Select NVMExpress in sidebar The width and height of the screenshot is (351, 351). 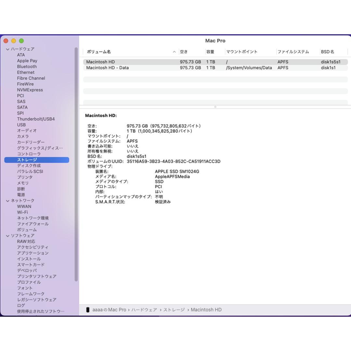(x=30, y=90)
